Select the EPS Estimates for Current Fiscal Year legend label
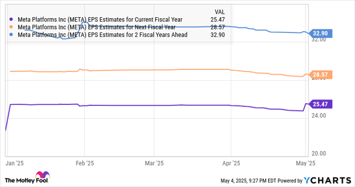The height and width of the screenshot is (187, 355). coord(100,20)
